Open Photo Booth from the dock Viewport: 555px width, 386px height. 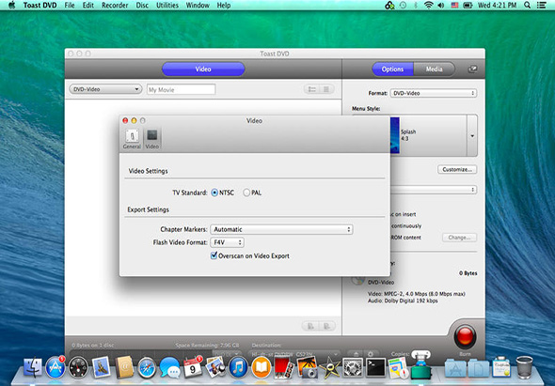point(284,367)
